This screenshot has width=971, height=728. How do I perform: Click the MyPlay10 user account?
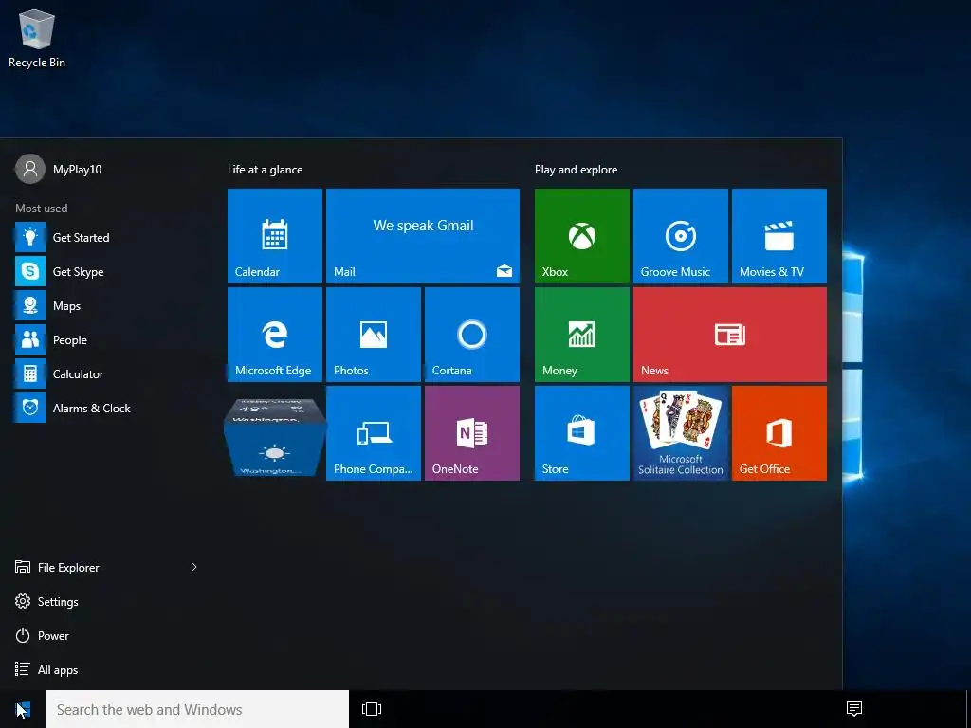(x=59, y=169)
